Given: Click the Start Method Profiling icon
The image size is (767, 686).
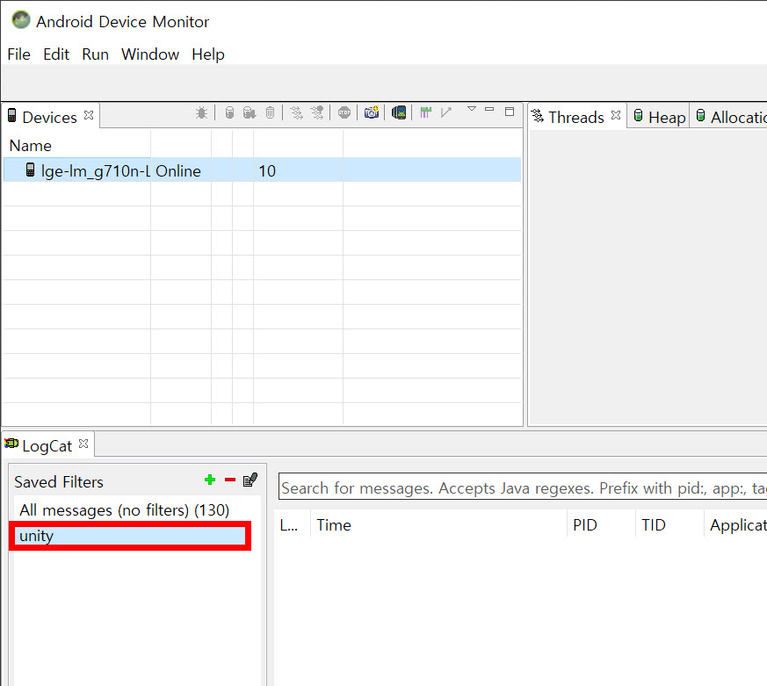Looking at the screenshot, I should tap(317, 113).
